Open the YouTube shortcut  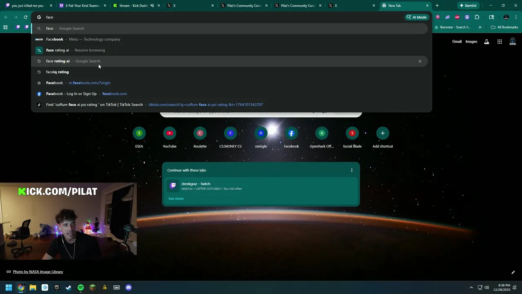click(x=170, y=138)
